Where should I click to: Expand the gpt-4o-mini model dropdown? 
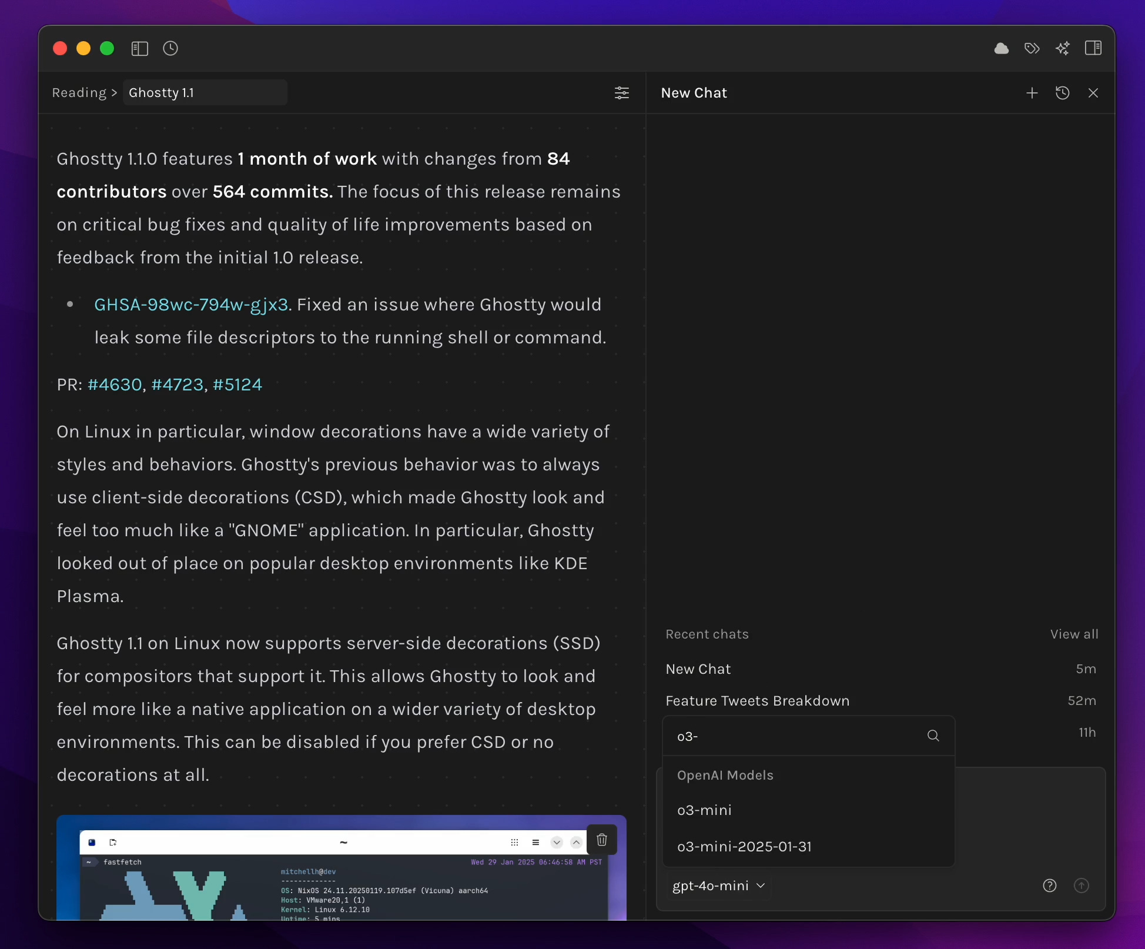[x=718, y=885]
